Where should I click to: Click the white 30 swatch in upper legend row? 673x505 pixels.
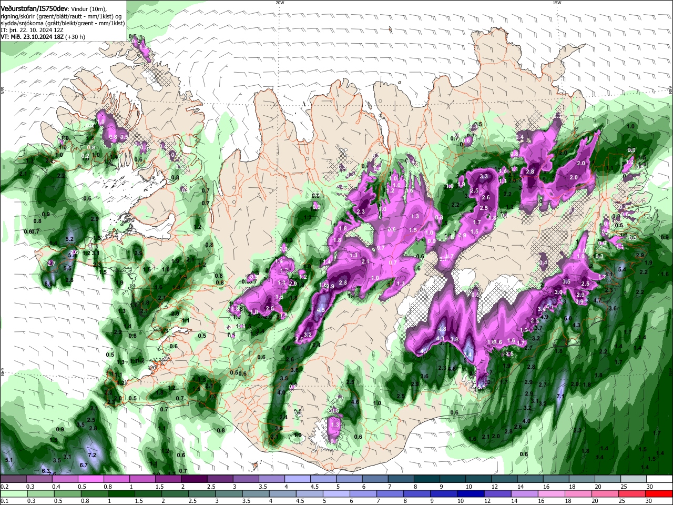(x=659, y=479)
